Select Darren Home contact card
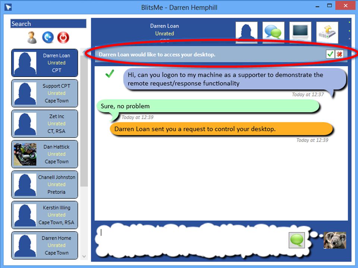 coord(44,245)
